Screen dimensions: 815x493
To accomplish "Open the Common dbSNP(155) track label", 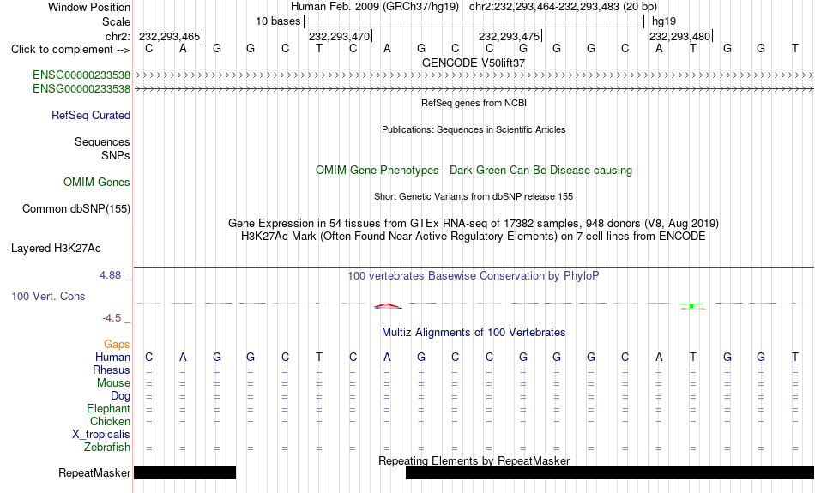I will pyautogui.click(x=75, y=209).
